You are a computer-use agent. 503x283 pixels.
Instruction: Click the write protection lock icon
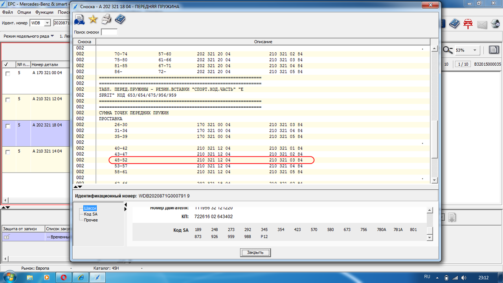tap(7, 237)
